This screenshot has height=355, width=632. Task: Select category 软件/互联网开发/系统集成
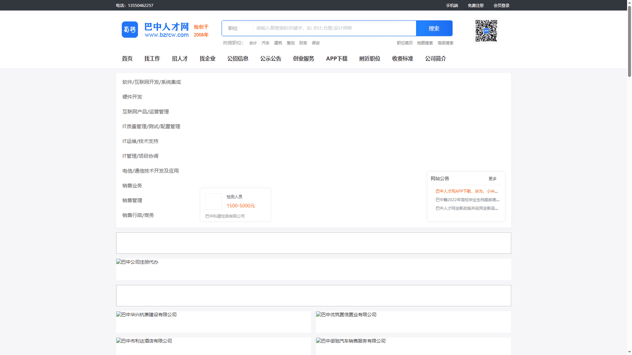click(x=151, y=82)
